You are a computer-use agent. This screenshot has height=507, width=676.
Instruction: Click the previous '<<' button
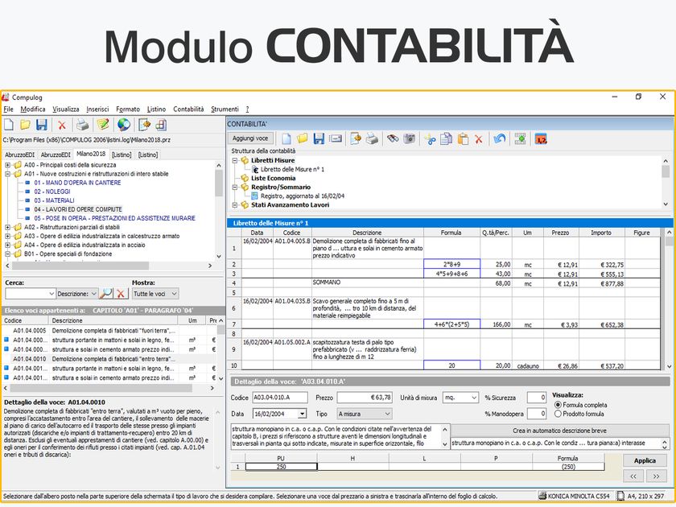(633, 476)
